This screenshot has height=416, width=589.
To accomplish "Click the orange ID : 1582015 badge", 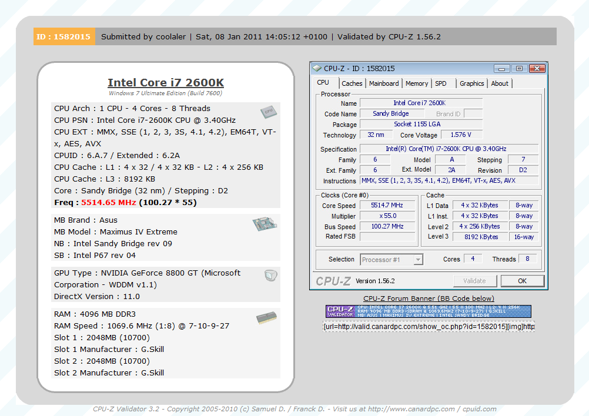I will [64, 36].
